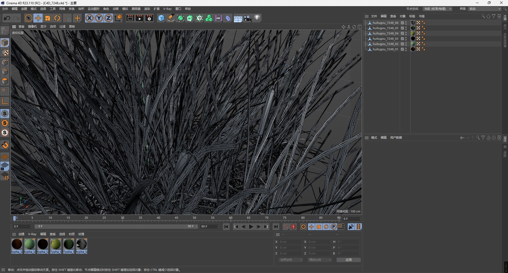Open the search magnifier in object manager

click(x=483, y=16)
